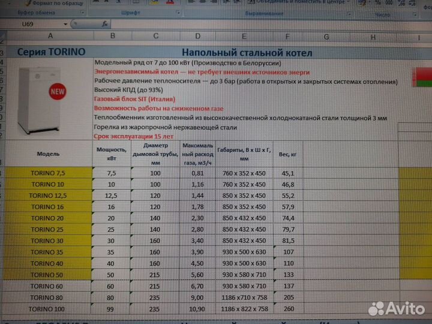Click the boiler product image with NEW badge

(x=41, y=101)
